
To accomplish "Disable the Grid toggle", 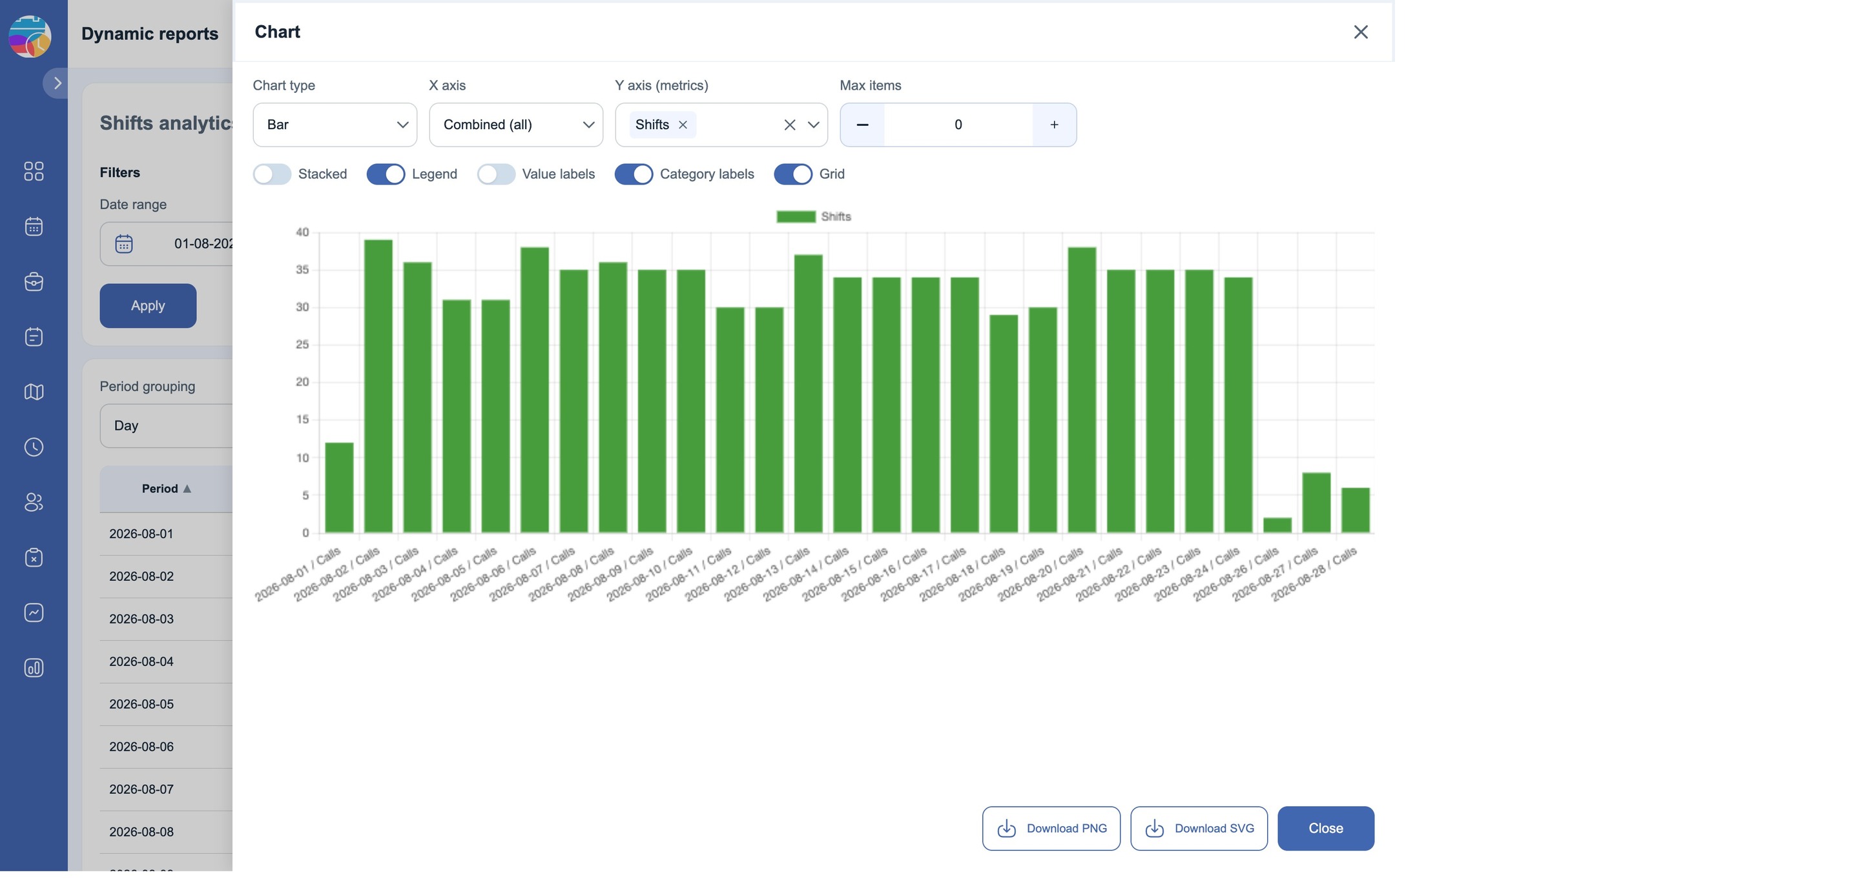I will (793, 174).
